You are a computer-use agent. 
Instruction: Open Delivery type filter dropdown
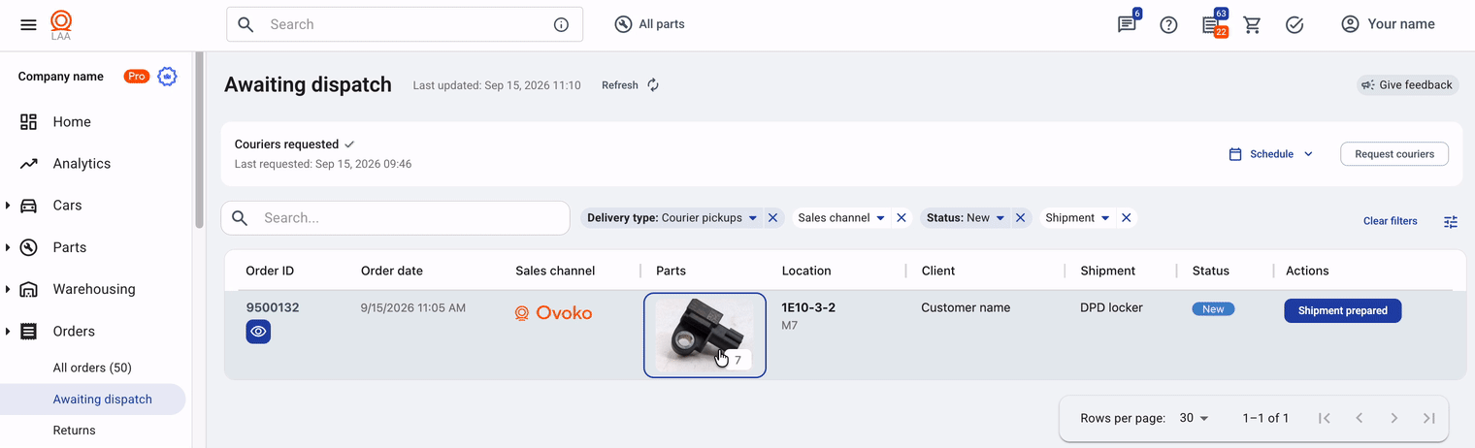(671, 218)
